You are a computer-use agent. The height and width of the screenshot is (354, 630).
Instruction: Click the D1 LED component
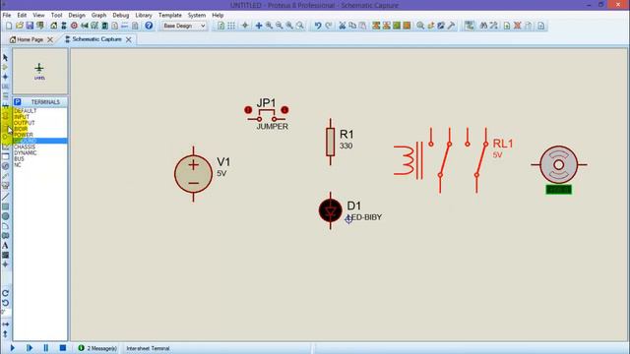click(331, 210)
